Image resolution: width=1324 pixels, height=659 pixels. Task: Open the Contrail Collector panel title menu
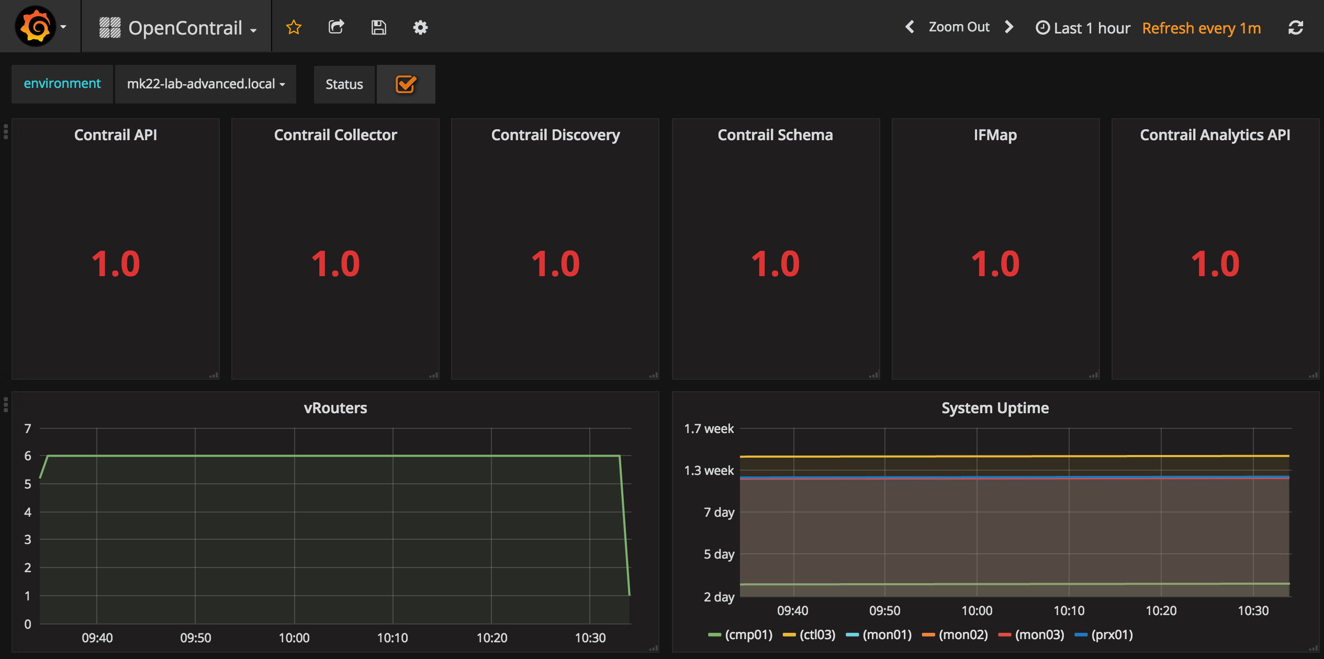(335, 135)
